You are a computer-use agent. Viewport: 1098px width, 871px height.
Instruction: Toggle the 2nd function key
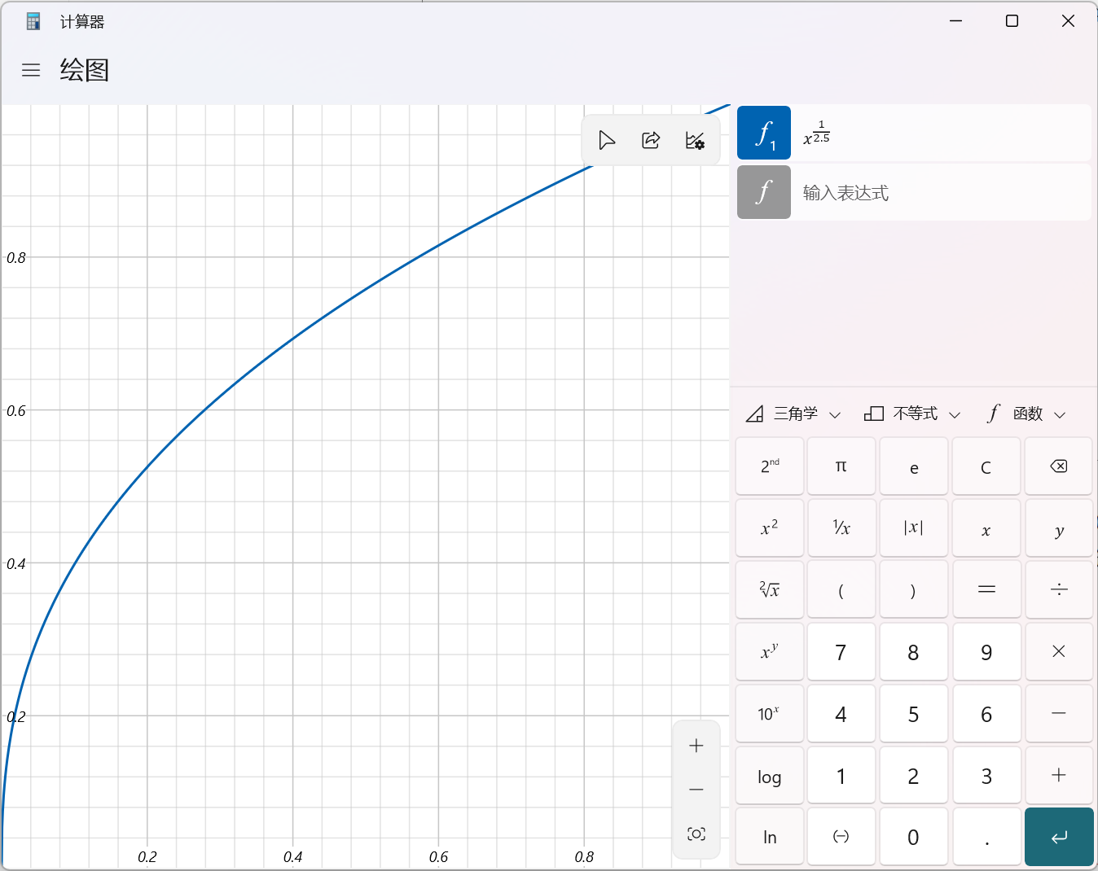click(770, 466)
